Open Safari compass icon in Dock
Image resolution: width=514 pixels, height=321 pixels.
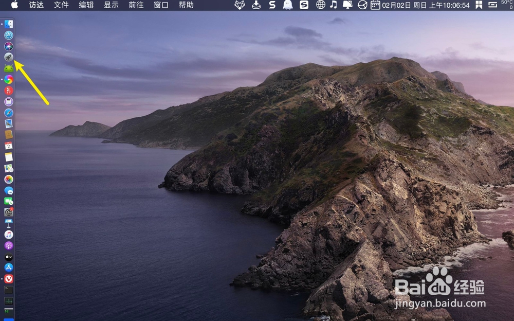pos(9,113)
